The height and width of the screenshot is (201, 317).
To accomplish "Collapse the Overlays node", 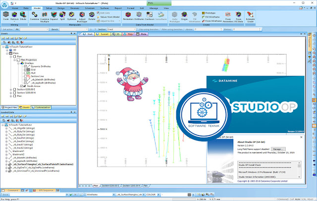I will pyautogui.click(x=18, y=63).
